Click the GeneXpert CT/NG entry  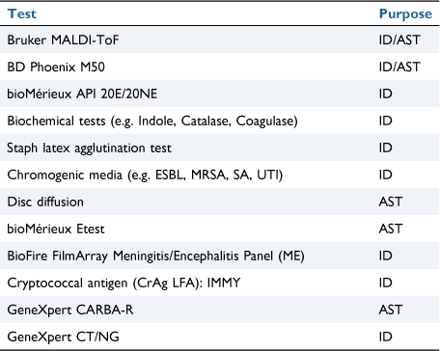pyautogui.click(x=63, y=337)
